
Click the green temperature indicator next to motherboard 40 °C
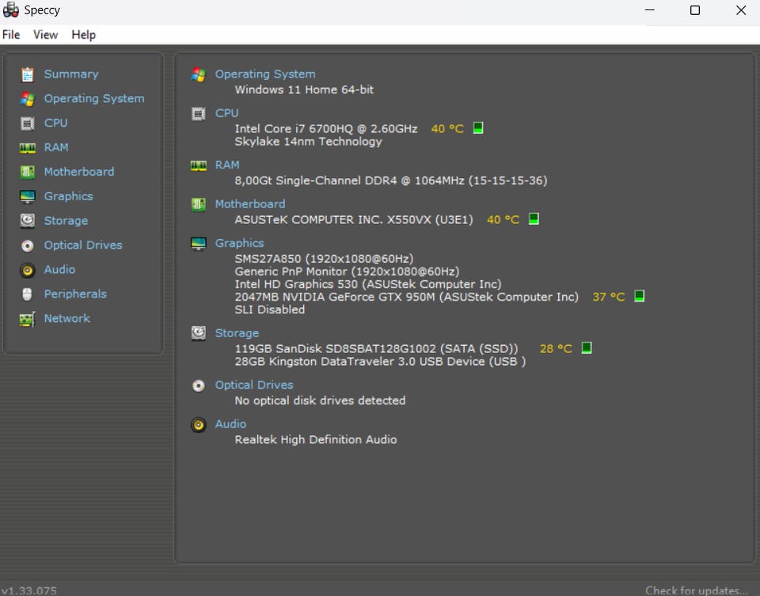[x=534, y=219]
